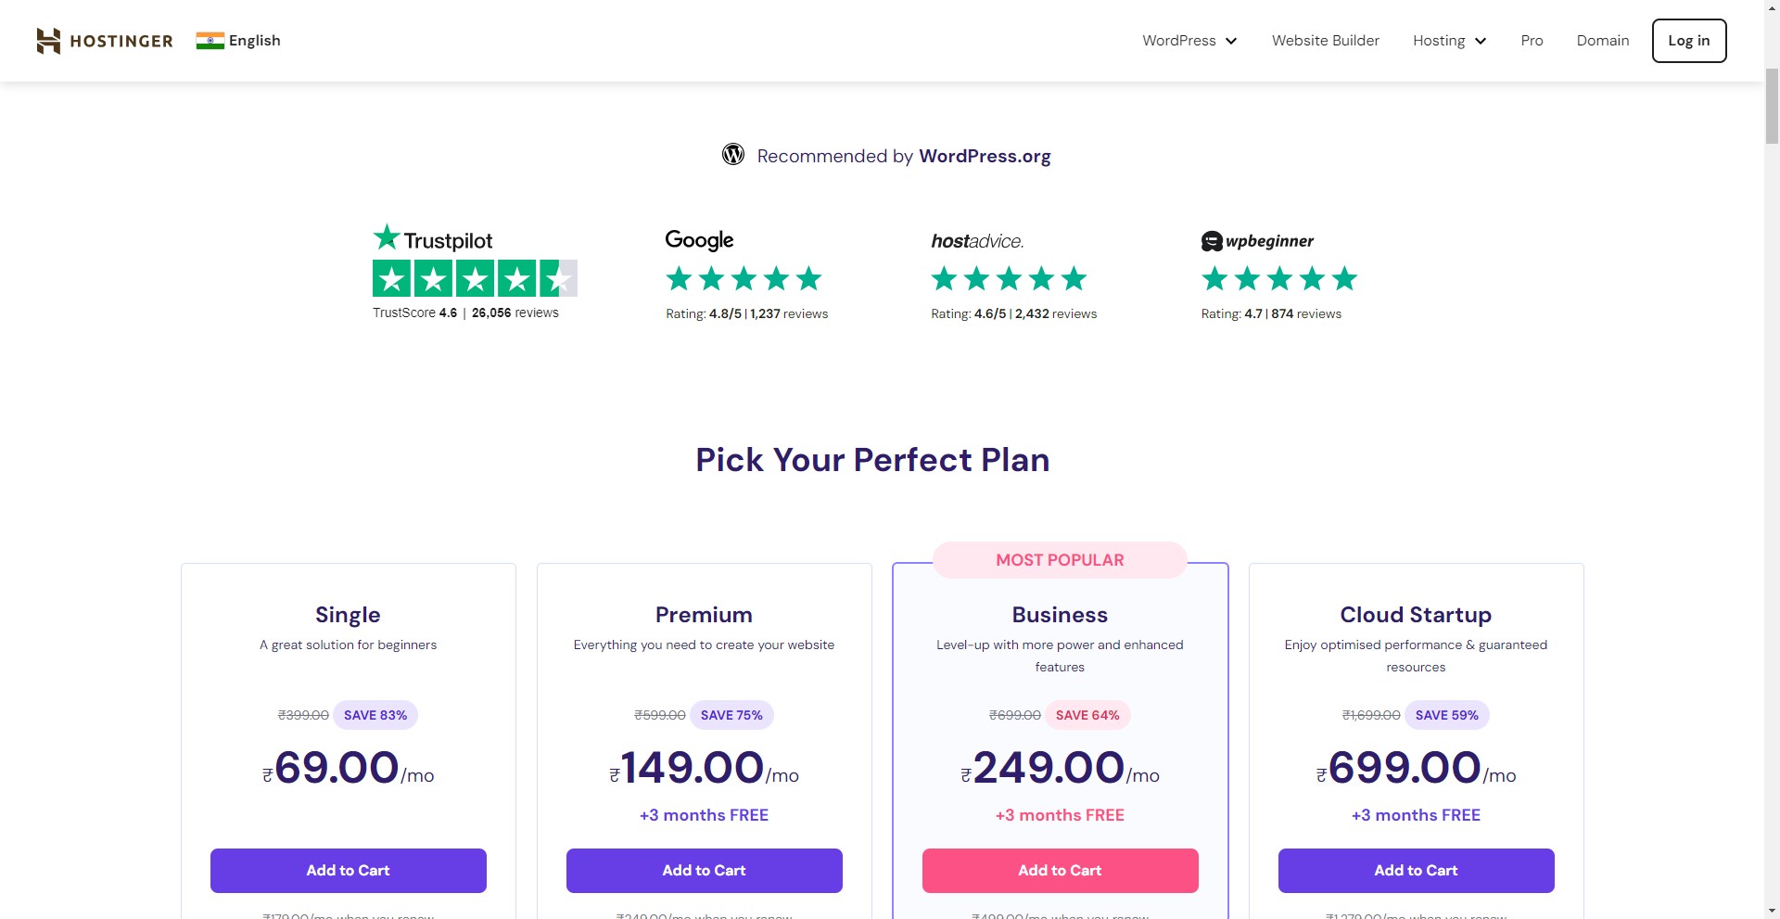Click the Hostinger logo

pyautogui.click(x=104, y=41)
